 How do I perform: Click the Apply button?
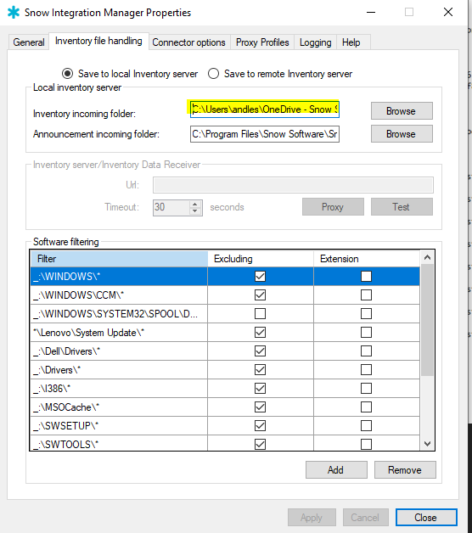[312, 518]
